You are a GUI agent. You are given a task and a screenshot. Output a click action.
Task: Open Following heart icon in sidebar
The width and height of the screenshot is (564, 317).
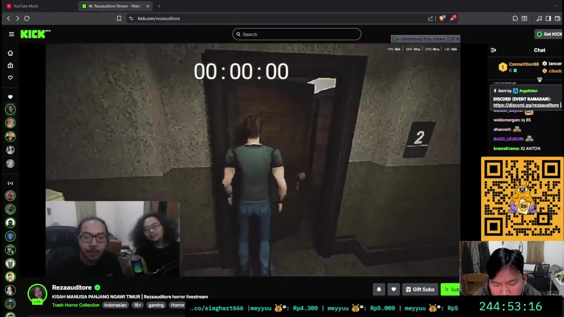coord(10,77)
